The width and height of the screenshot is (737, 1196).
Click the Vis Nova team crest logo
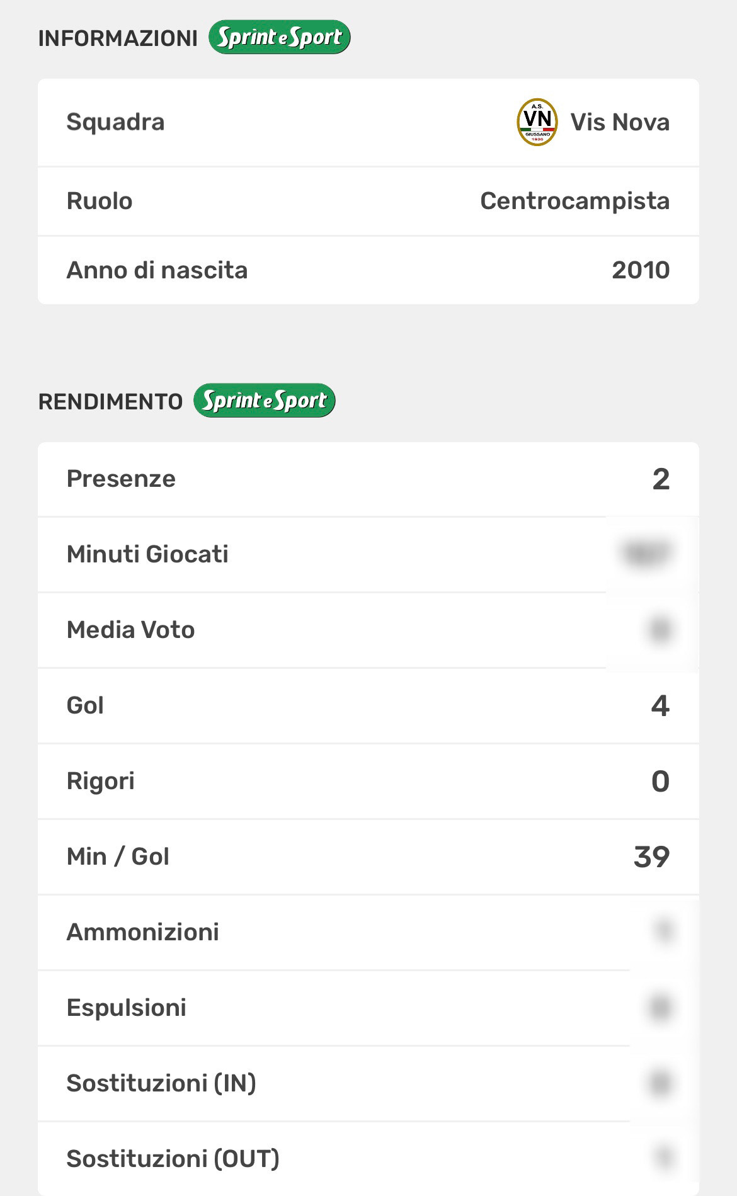537,122
